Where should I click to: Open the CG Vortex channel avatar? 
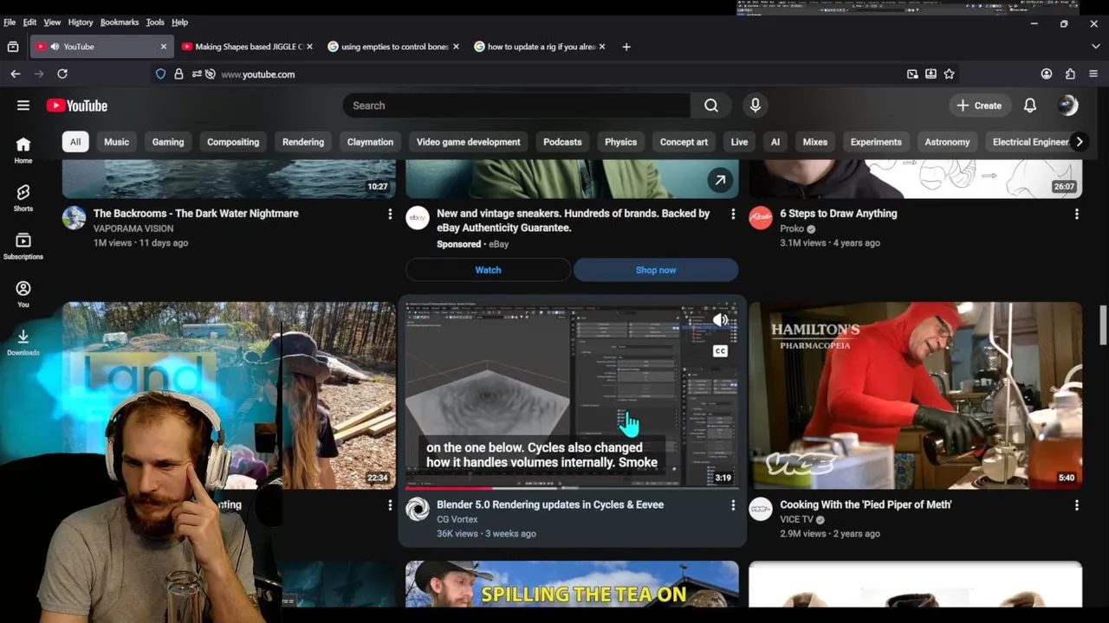tap(418, 509)
